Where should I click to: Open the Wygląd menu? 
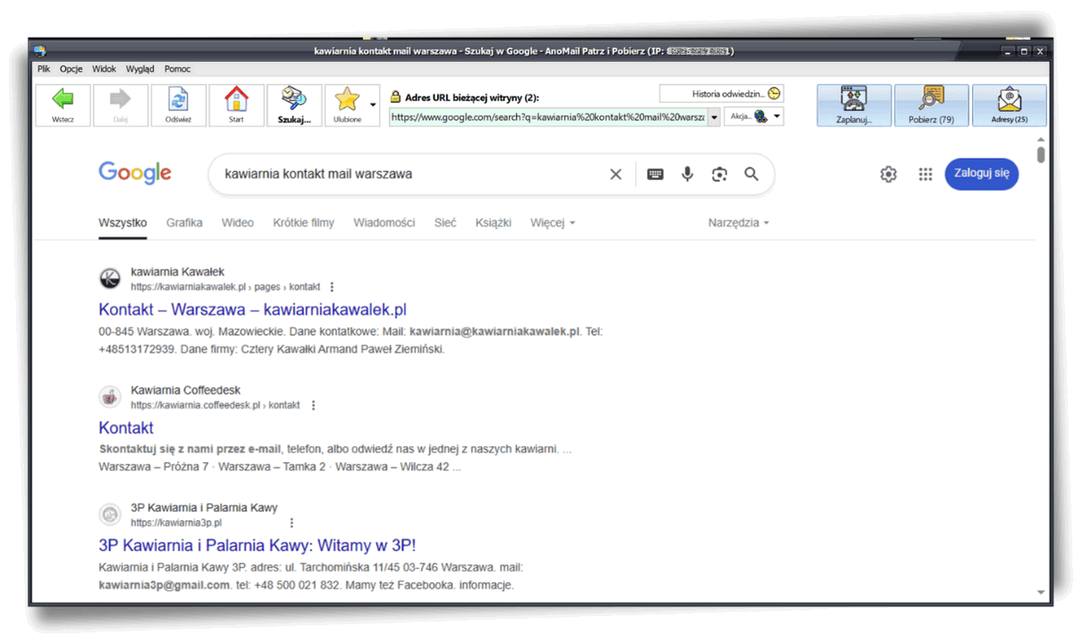tap(140, 69)
